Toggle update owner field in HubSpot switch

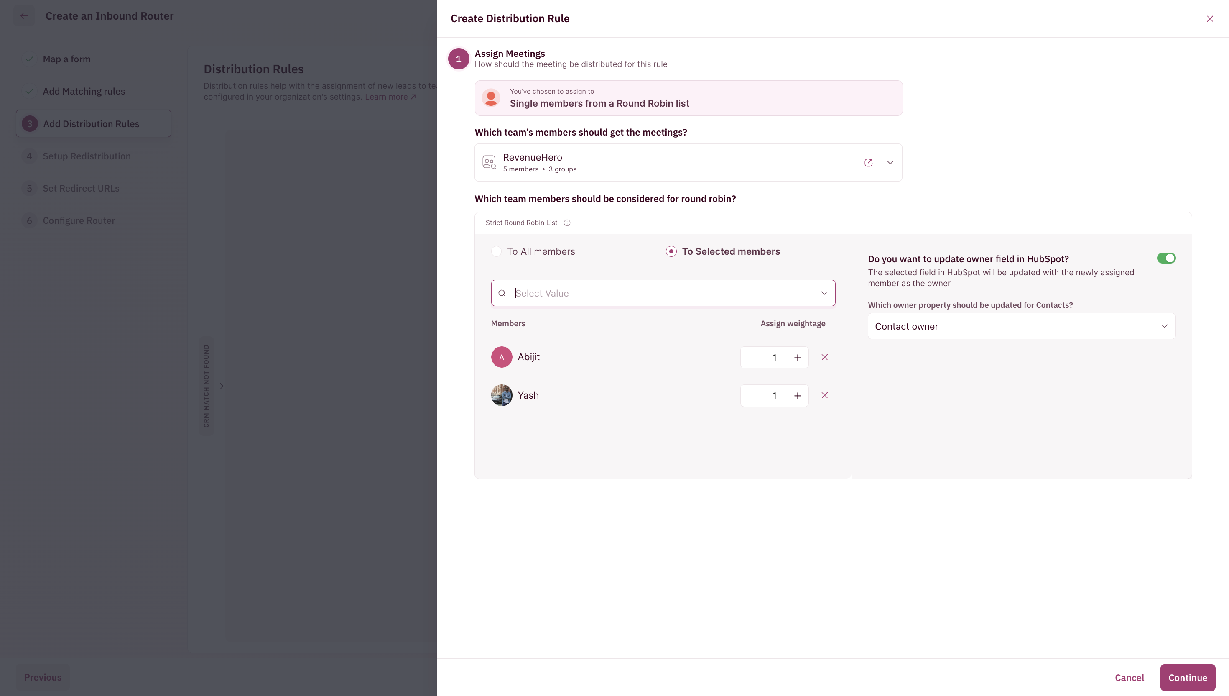click(1166, 258)
